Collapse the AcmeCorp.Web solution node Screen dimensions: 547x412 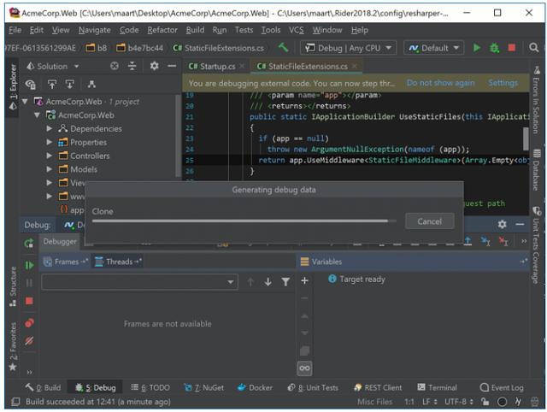(25, 102)
